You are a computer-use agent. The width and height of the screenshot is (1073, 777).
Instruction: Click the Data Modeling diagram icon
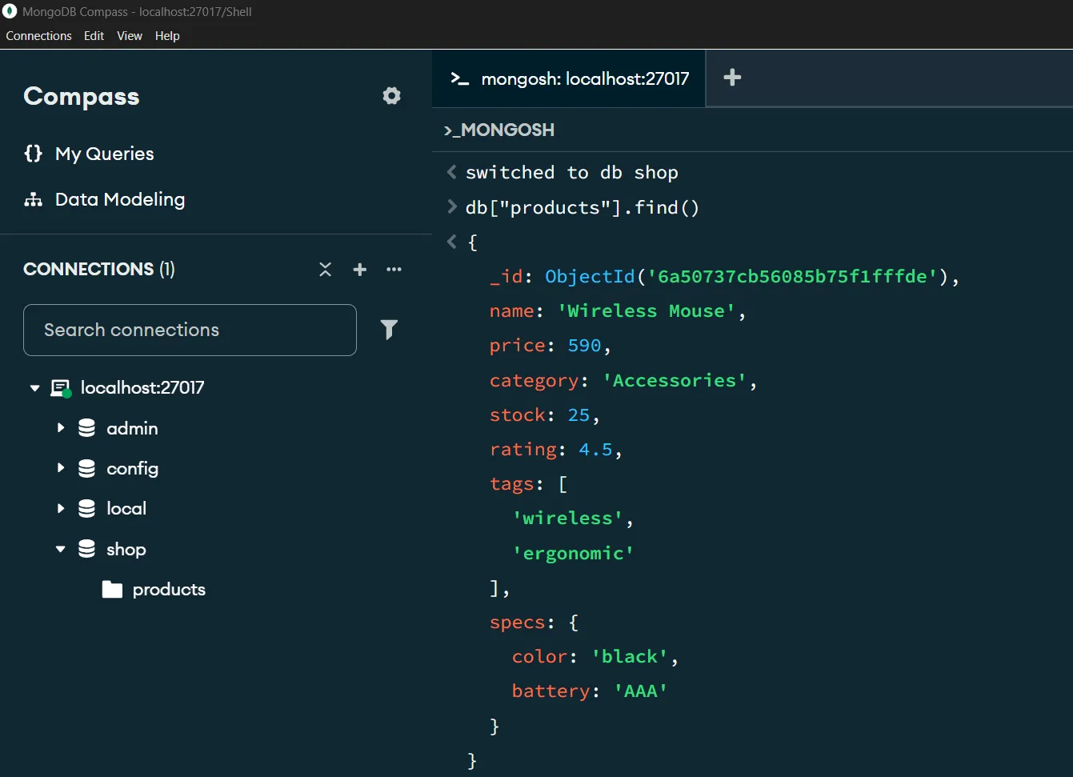(x=33, y=199)
